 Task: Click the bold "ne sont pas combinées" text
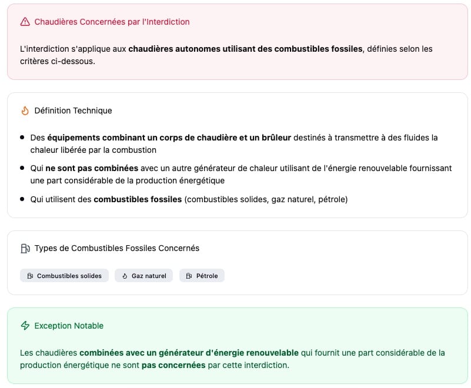[92, 168]
